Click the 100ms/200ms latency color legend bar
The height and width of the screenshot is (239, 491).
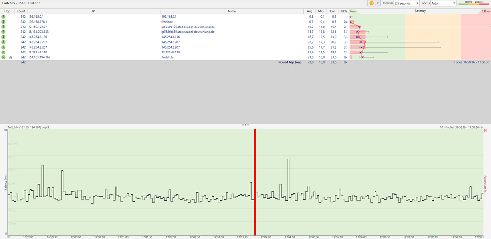[473, 3]
